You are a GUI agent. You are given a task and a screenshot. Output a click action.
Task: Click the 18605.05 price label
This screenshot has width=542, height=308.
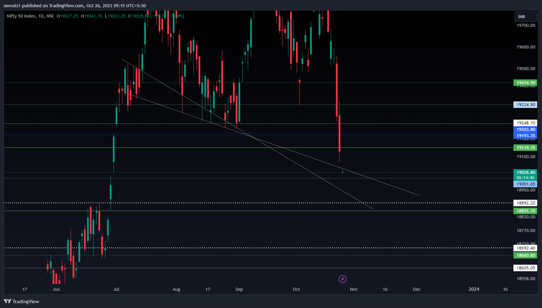point(525,268)
